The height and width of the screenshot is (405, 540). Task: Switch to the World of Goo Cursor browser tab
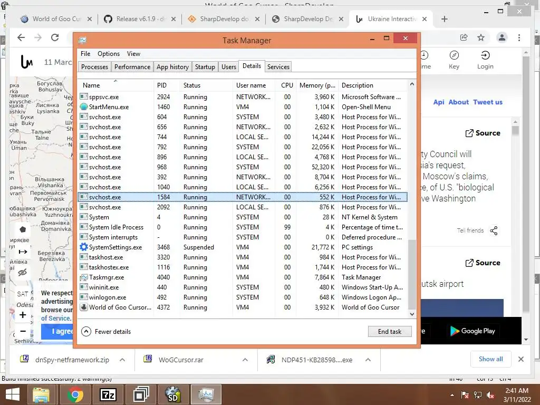(x=57, y=19)
